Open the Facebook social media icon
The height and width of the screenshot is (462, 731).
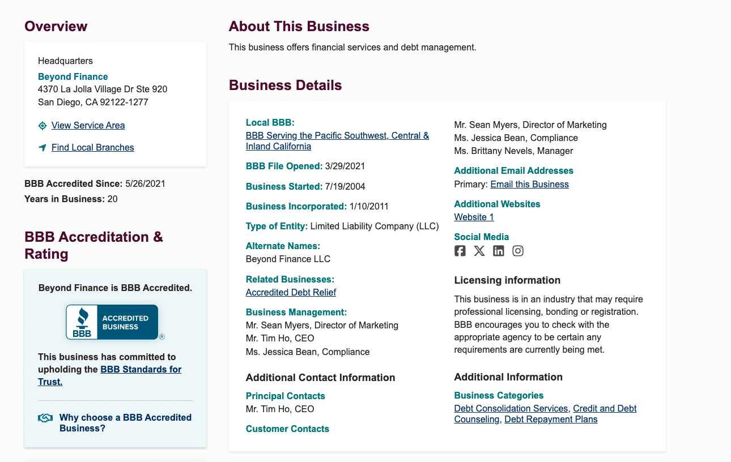(460, 251)
